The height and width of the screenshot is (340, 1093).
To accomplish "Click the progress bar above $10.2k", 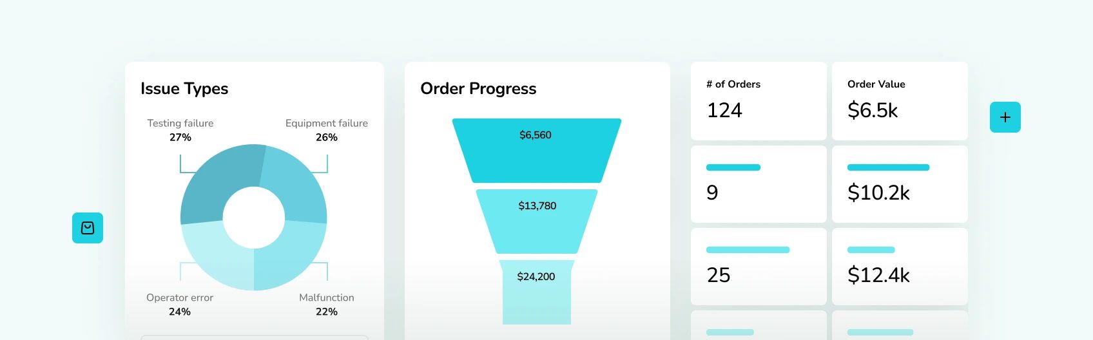I will 888,167.
